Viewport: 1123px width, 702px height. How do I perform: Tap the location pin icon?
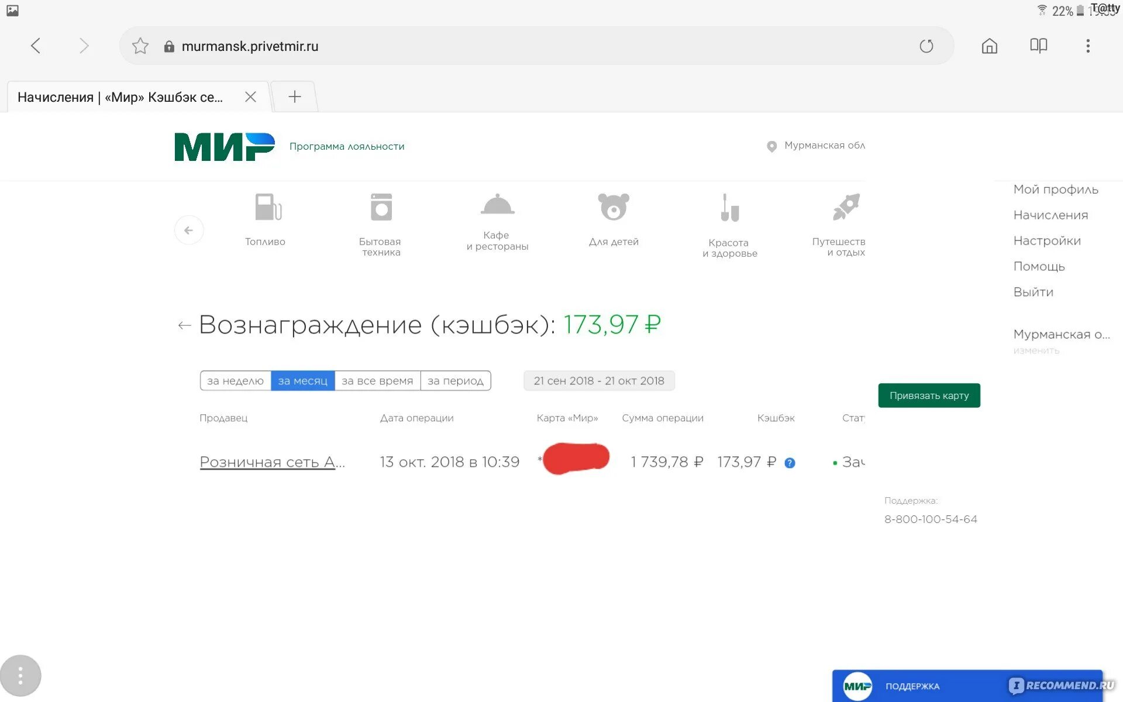(771, 146)
